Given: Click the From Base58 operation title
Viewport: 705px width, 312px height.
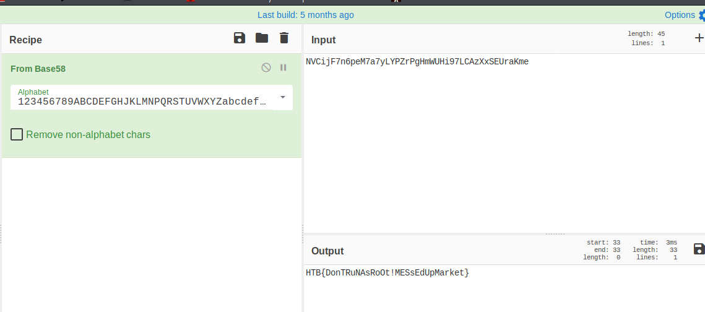Looking at the screenshot, I should pos(38,69).
